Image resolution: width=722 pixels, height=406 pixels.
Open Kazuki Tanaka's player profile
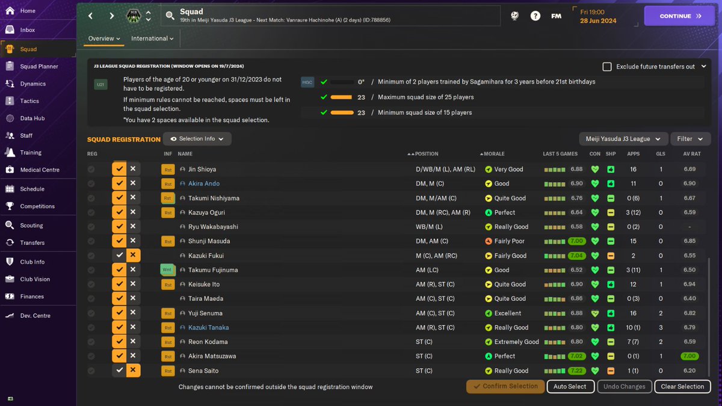pyautogui.click(x=208, y=328)
